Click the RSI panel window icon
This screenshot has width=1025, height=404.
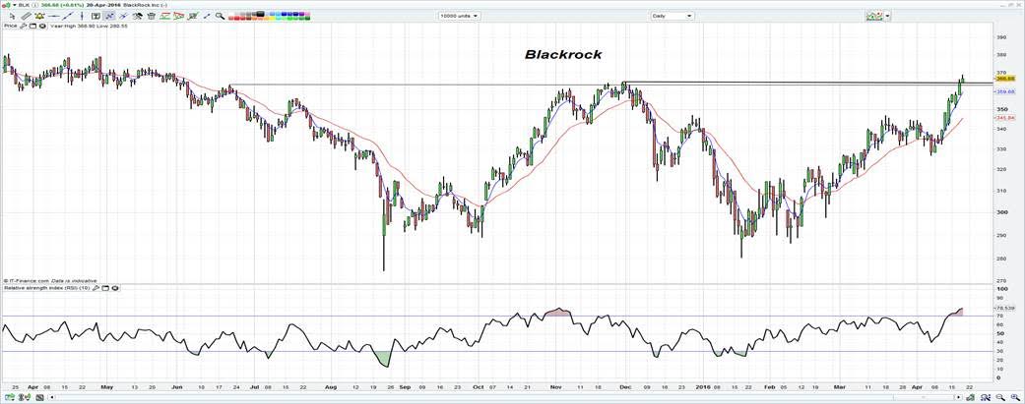coord(105,288)
